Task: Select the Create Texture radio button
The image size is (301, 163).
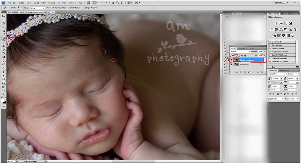Action: pyautogui.click(x=69, y=8)
